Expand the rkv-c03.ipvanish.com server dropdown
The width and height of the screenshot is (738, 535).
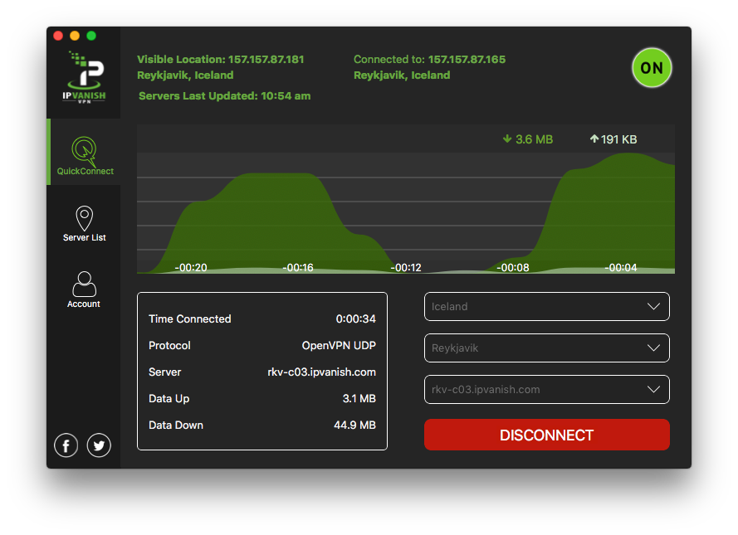coord(547,389)
